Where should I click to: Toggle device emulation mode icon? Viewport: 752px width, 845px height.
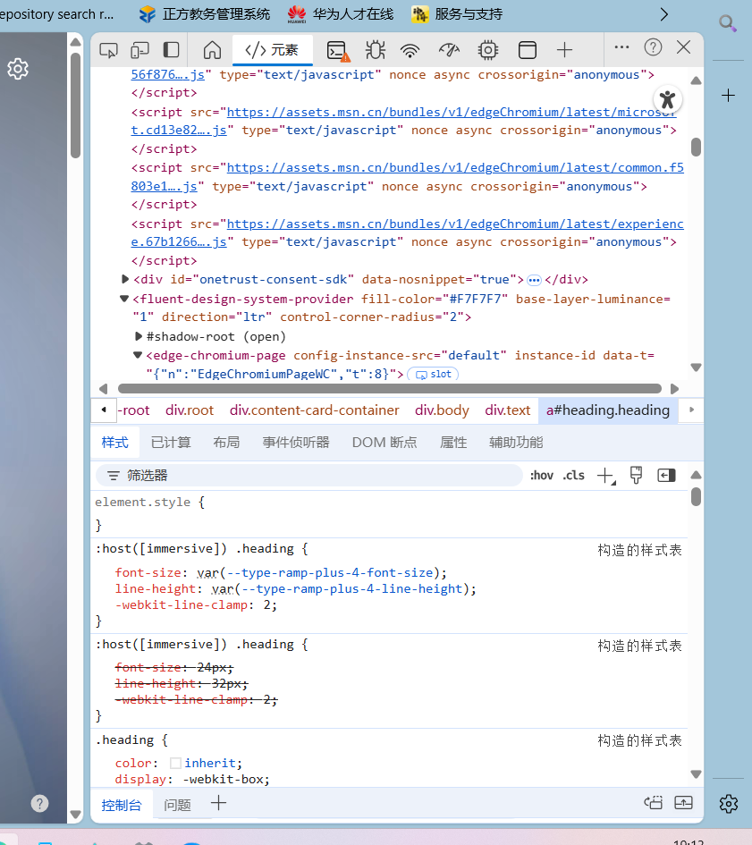[139, 50]
